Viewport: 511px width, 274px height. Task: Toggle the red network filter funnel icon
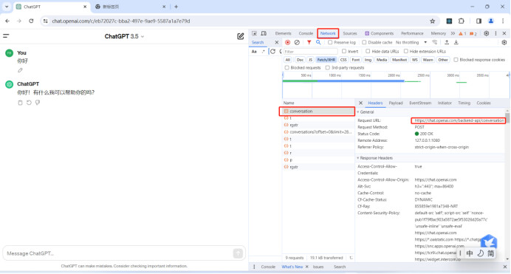tap(309, 42)
